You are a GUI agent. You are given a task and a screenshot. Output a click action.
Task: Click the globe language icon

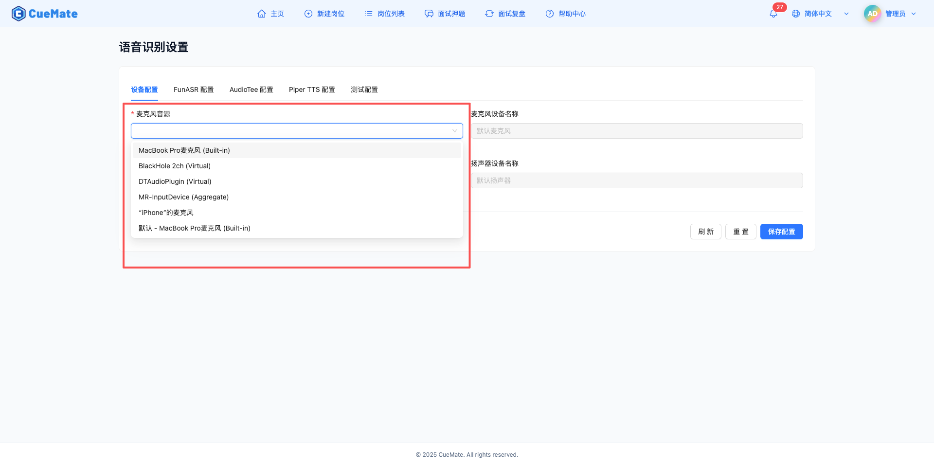click(796, 14)
